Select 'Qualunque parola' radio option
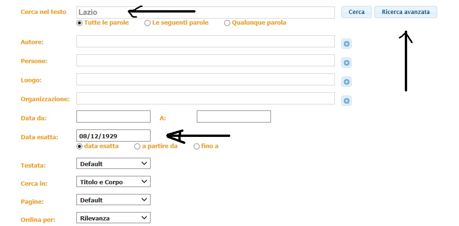 pos(227,23)
